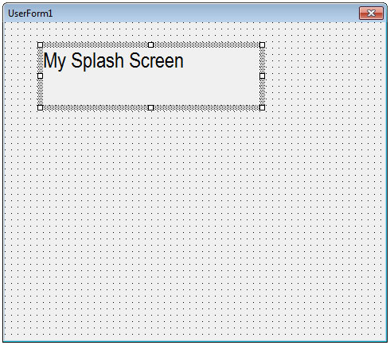Click the bottom-center sizing handle of the label
The image size is (390, 345).
click(150, 107)
